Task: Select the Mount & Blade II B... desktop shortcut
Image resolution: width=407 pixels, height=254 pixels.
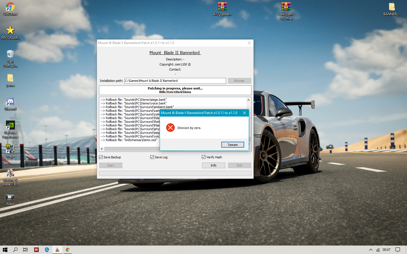Action: coord(10,177)
